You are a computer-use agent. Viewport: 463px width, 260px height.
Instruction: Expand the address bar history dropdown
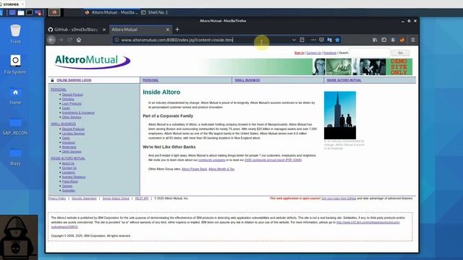pos(294,40)
